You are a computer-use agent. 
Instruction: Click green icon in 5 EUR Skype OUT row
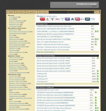pyautogui.click(x=98, y=76)
